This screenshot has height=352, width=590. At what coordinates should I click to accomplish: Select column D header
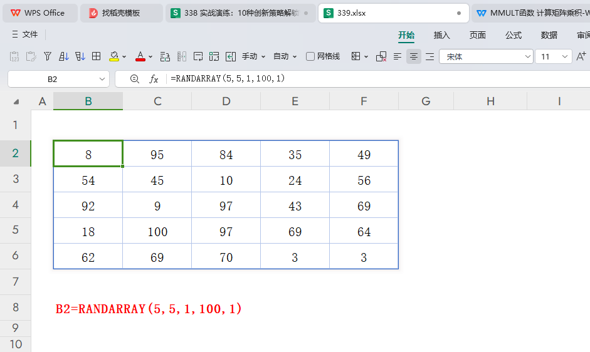tap(226, 101)
